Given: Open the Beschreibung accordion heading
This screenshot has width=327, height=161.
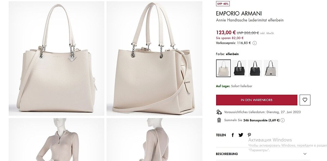Looking at the screenshot, I should point(227,154).
